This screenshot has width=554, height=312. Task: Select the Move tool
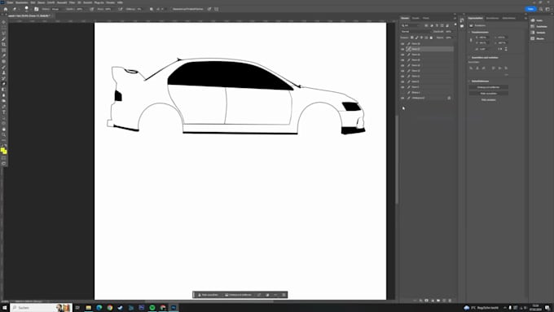tap(4, 22)
